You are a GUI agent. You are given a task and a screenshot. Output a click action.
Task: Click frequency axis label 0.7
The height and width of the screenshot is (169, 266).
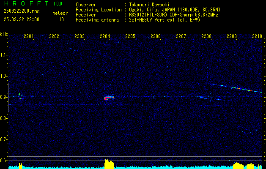(x=3, y=139)
